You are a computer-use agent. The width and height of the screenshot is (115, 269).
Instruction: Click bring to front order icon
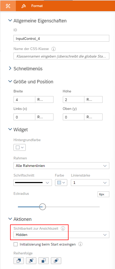click(19, 261)
